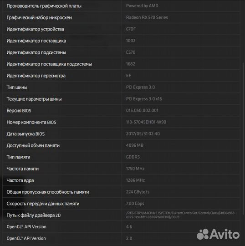Click the Тип шины row label

tap(17, 87)
